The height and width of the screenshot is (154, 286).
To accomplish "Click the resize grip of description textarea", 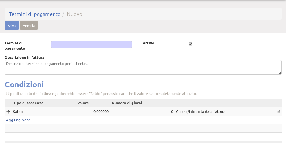I will pos(280,73).
